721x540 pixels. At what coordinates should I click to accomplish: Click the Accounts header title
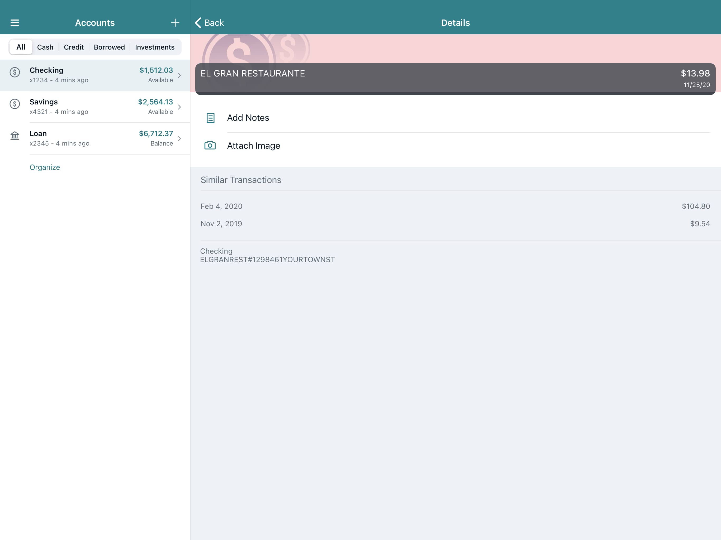pyautogui.click(x=95, y=23)
